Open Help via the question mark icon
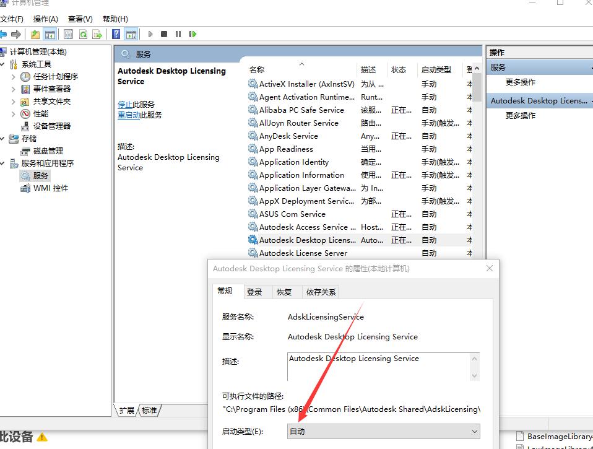593x449 pixels. [x=116, y=34]
